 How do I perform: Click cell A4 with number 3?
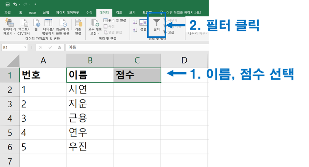pos(43,118)
